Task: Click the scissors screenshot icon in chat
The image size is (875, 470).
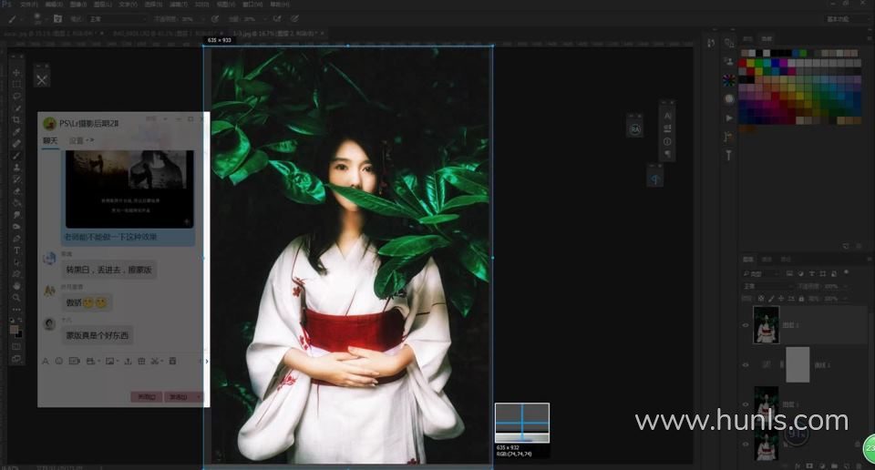Action: 156,362
